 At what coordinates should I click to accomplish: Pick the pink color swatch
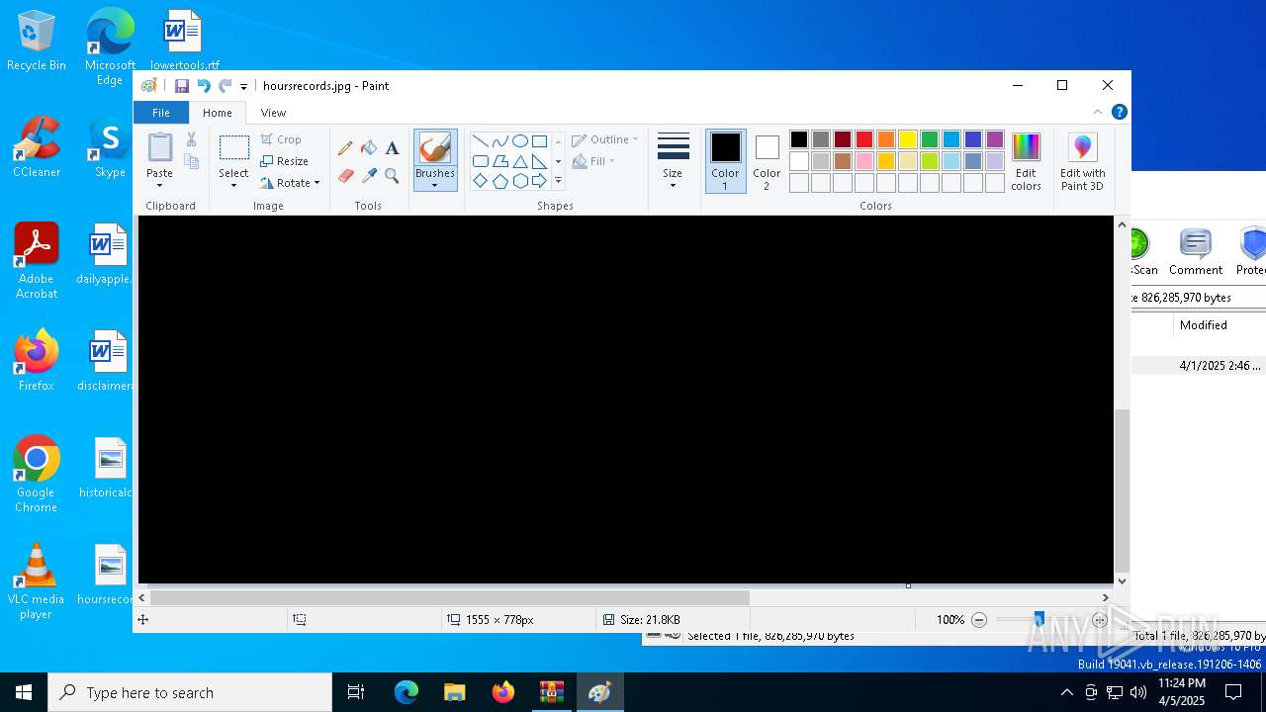[864, 161]
